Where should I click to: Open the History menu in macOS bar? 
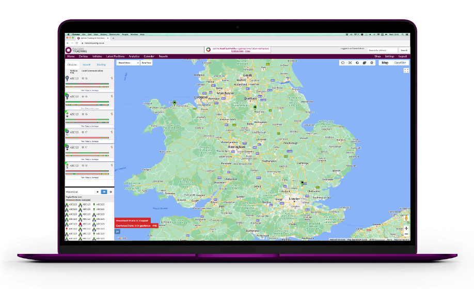coord(104,35)
